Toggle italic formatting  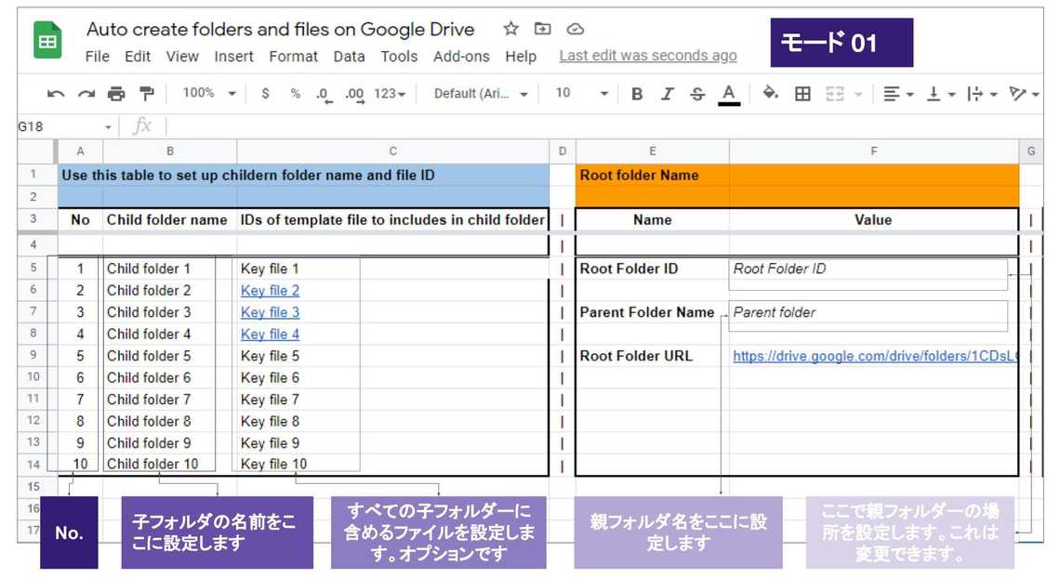667,94
